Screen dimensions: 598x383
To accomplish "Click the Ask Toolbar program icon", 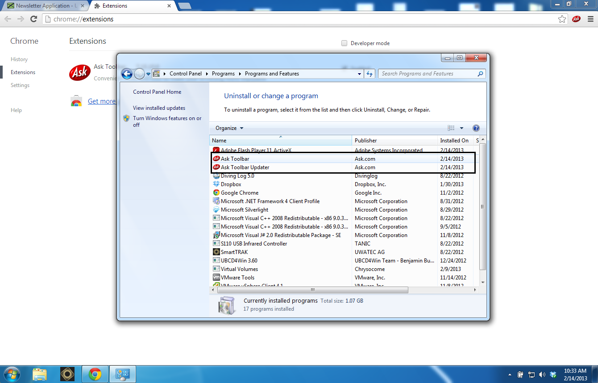I will tap(216, 159).
